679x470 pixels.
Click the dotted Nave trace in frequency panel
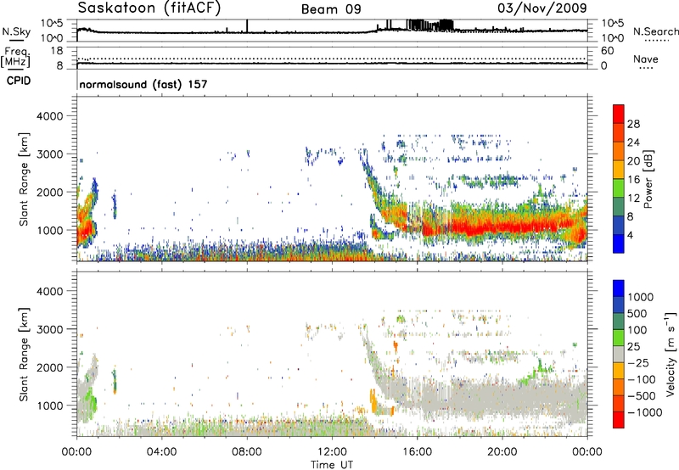[x=332, y=59]
